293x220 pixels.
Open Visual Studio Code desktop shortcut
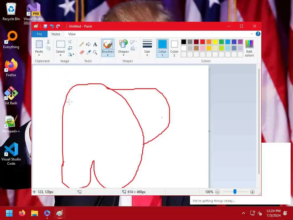(11, 154)
